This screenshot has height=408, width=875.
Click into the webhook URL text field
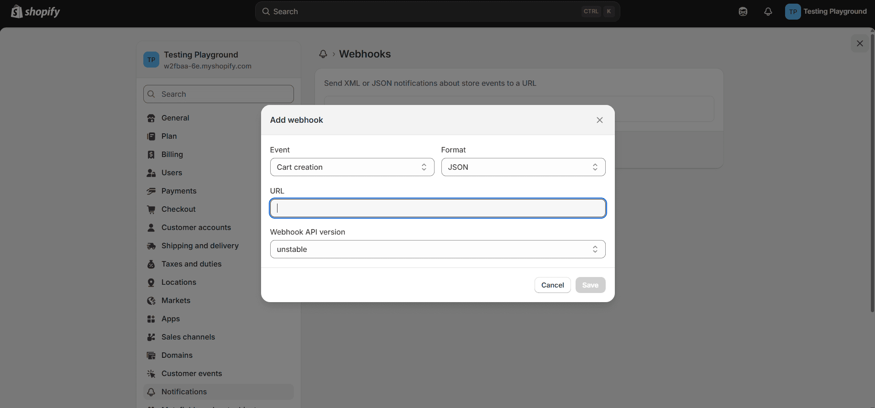coord(437,208)
